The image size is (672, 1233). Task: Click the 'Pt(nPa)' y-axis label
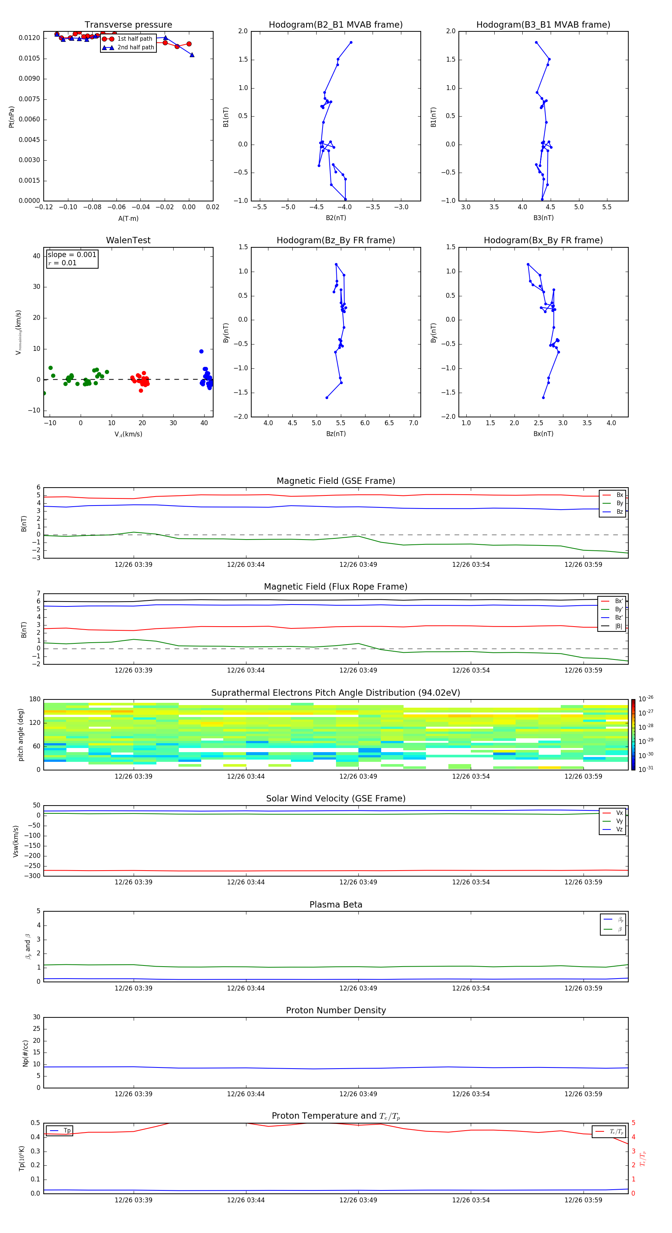(x=12, y=116)
